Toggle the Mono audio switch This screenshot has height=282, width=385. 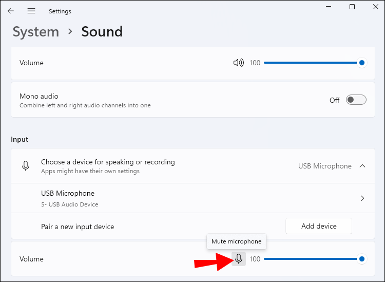pyautogui.click(x=356, y=100)
